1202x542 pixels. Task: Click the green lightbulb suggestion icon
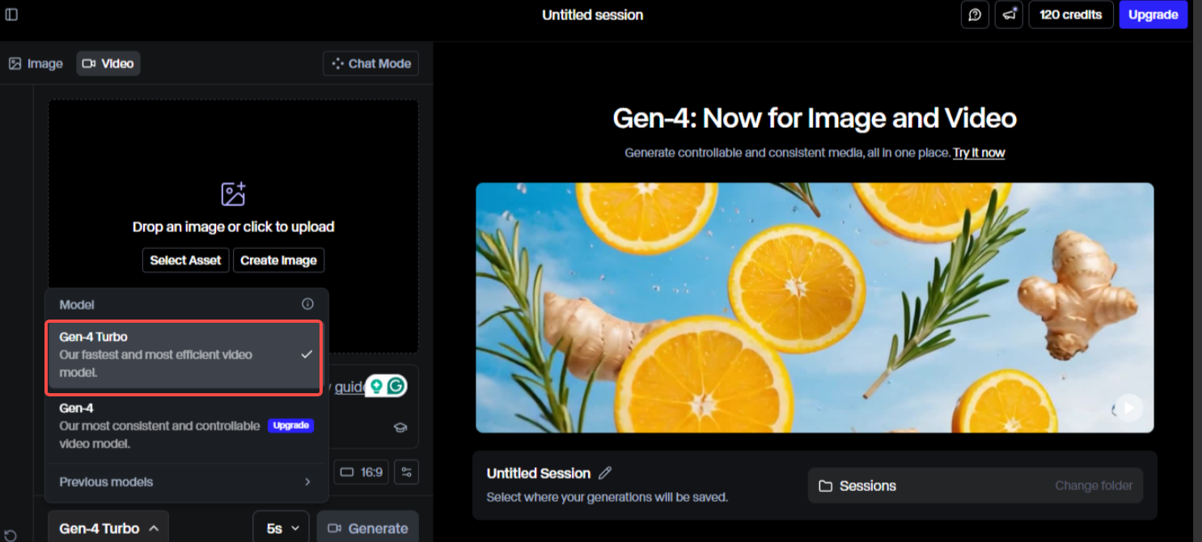(376, 386)
